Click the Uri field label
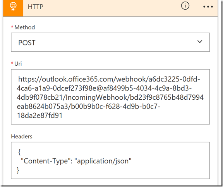 (x=18, y=64)
